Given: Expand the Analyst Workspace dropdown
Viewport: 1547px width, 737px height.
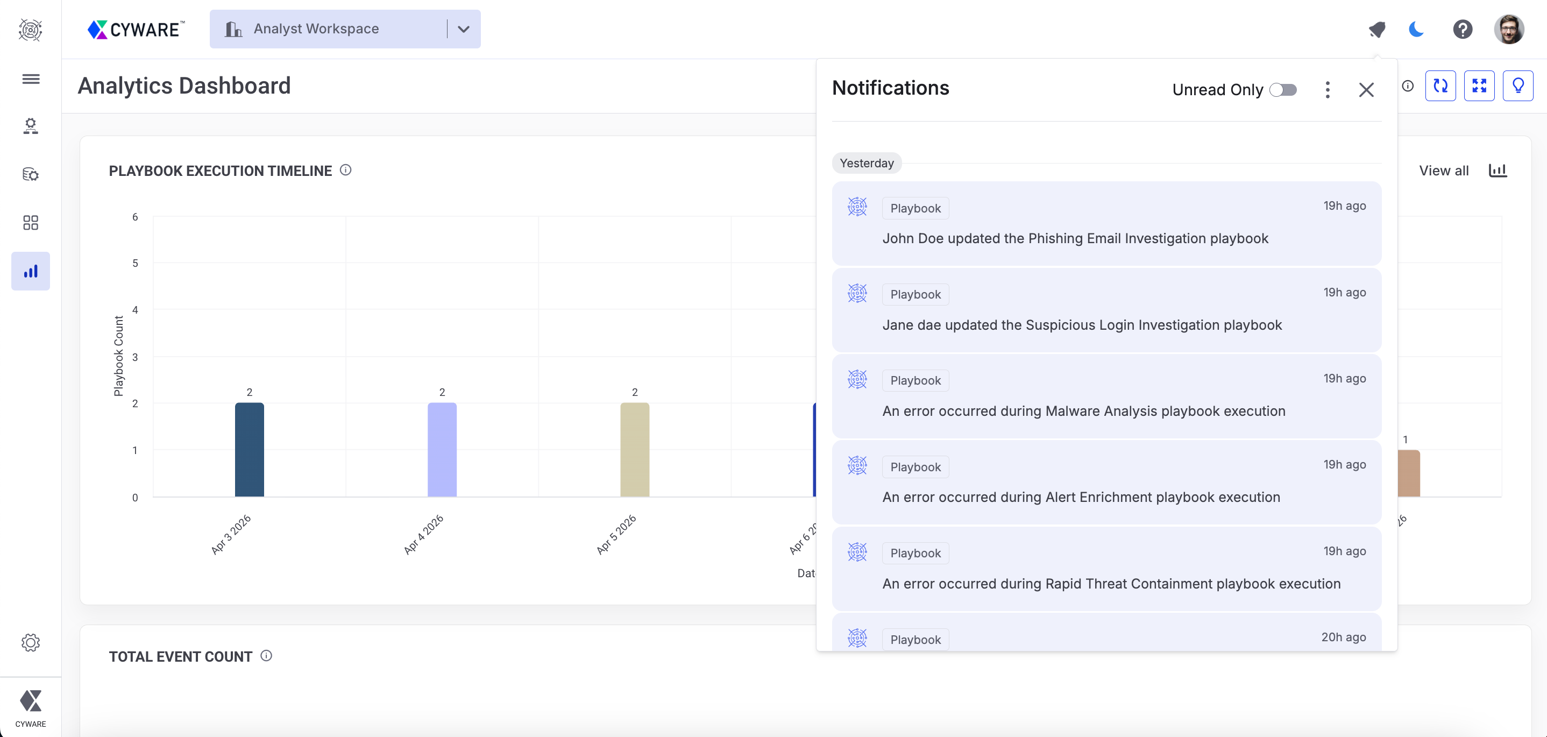Looking at the screenshot, I should [464, 29].
